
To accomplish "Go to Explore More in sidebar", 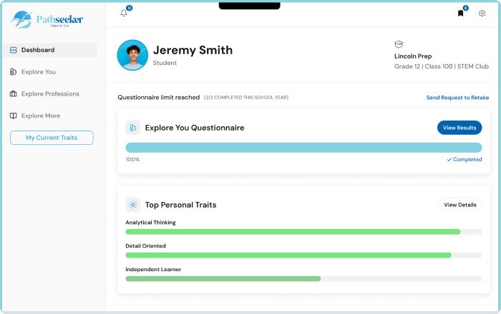I will 41,116.
